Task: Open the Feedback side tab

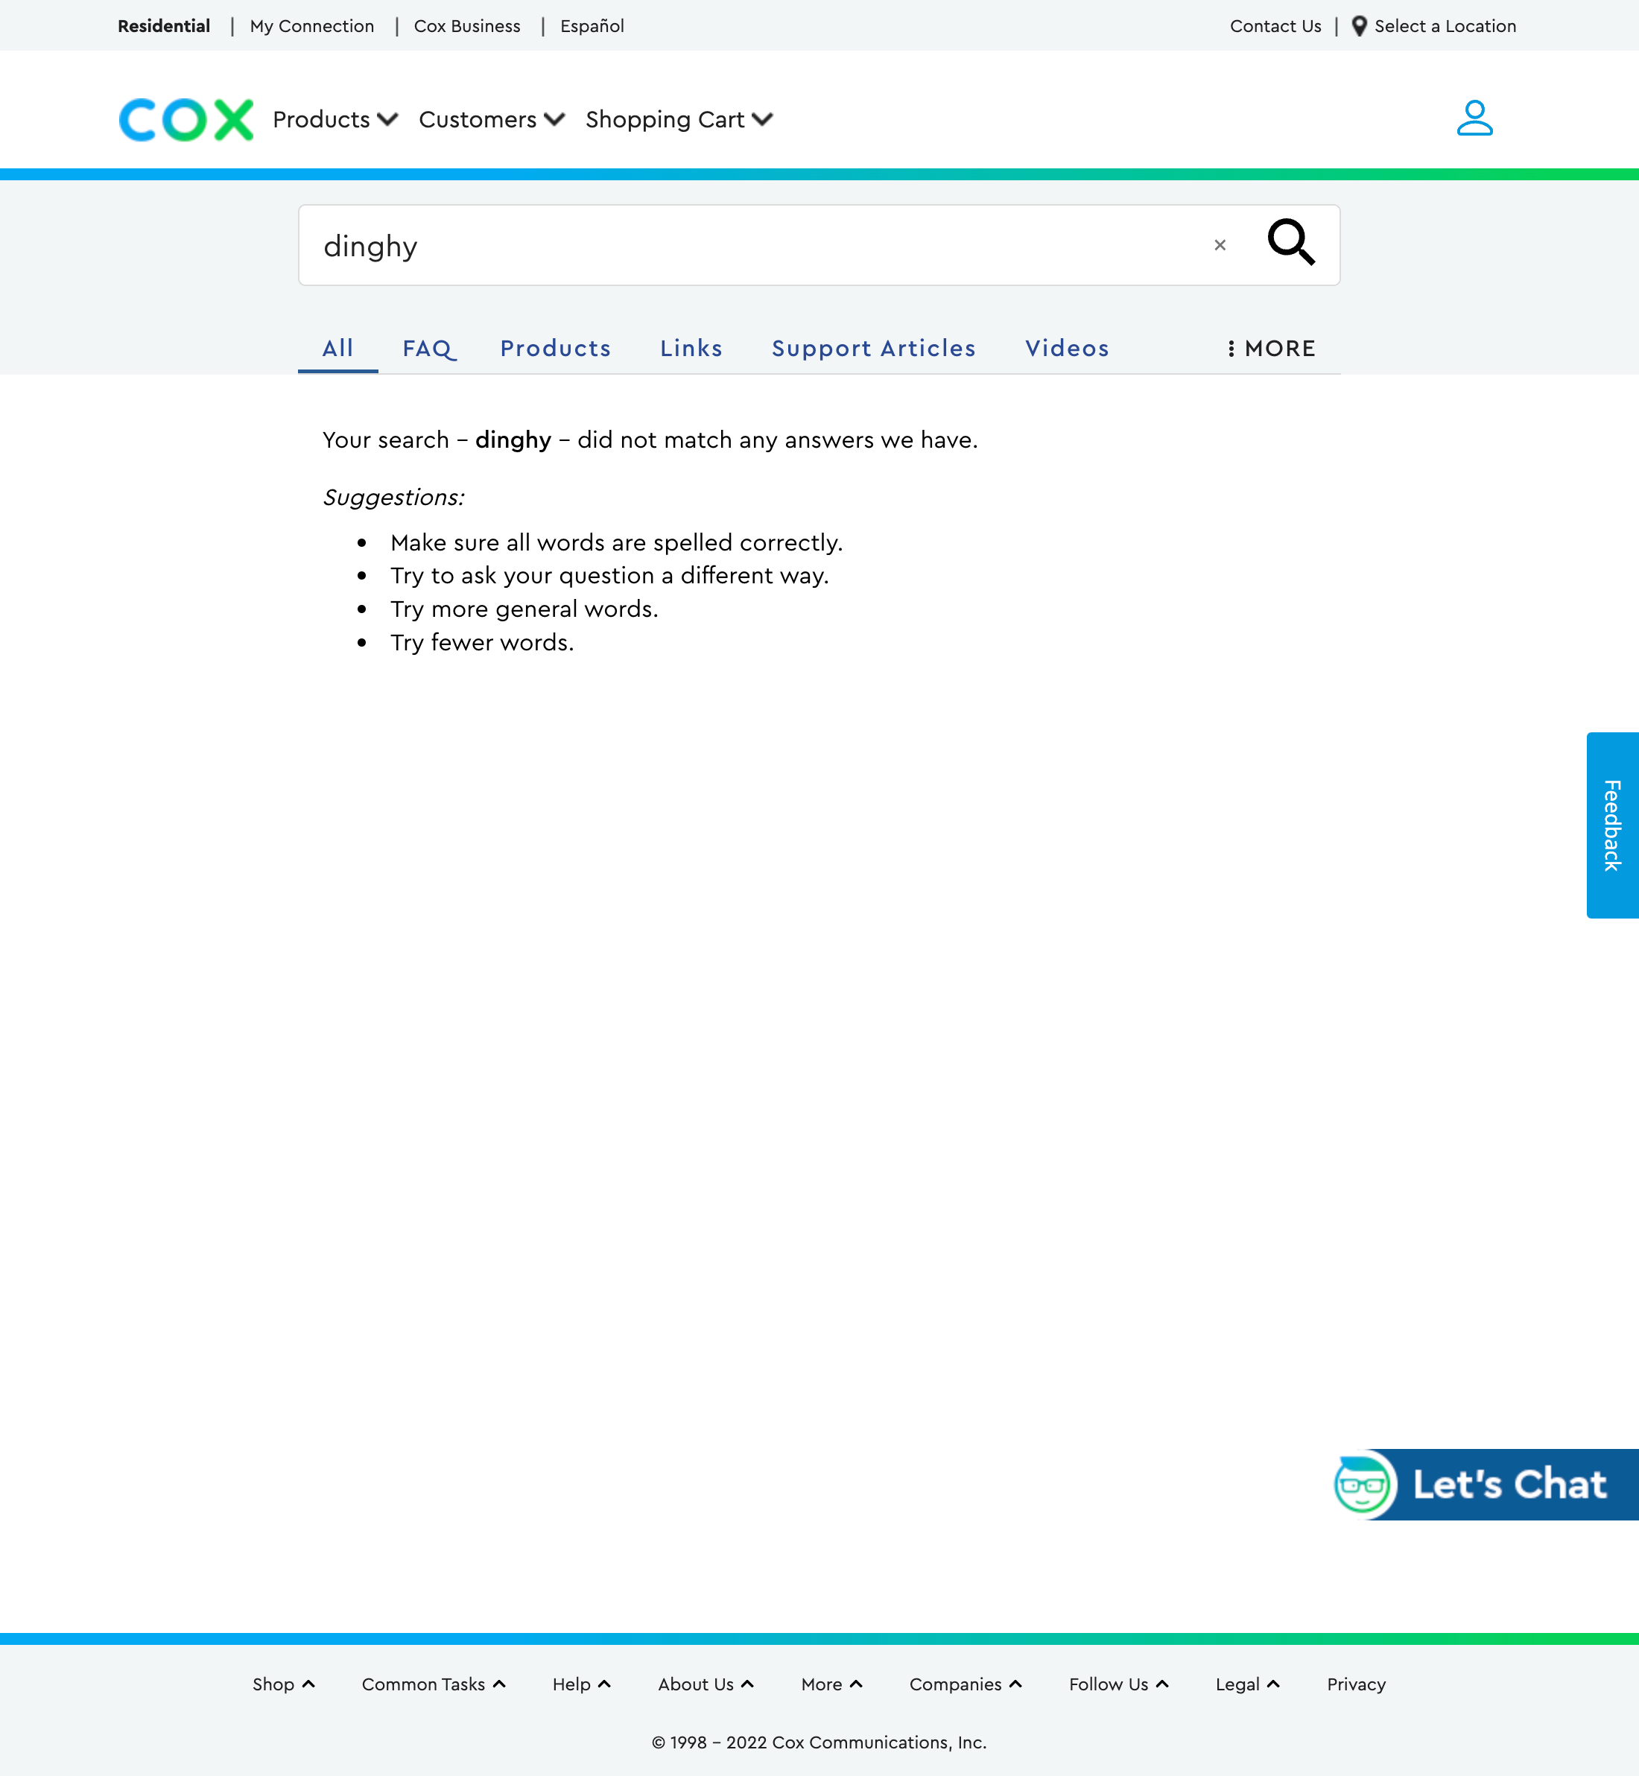Action: click(1611, 825)
